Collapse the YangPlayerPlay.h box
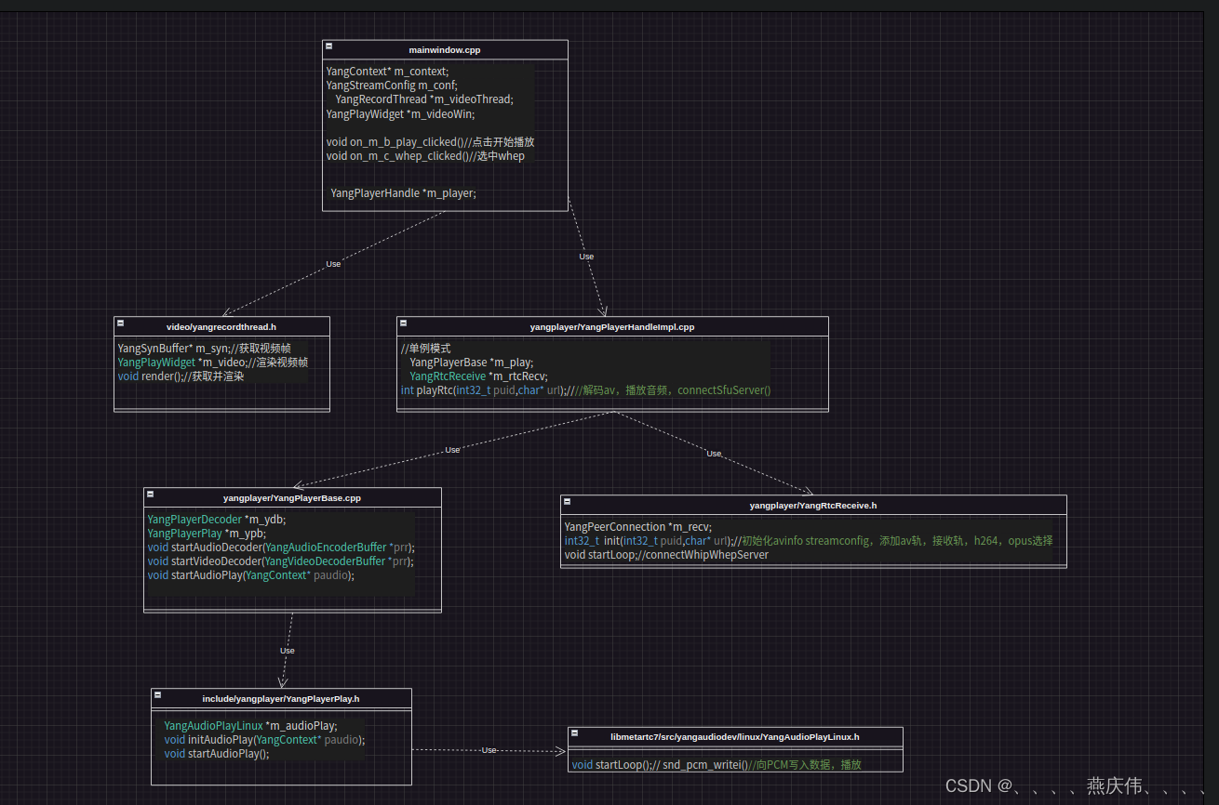1219x805 pixels. 157,694
